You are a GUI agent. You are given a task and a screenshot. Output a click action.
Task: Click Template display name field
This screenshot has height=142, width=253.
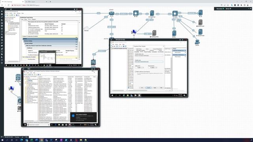[x=149, y=56]
